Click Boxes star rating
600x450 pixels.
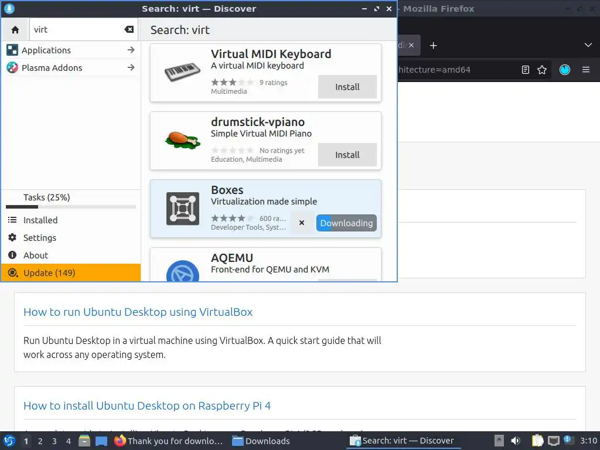click(232, 218)
